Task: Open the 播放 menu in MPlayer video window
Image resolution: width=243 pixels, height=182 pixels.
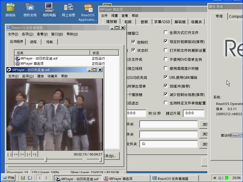Action: click(40, 76)
